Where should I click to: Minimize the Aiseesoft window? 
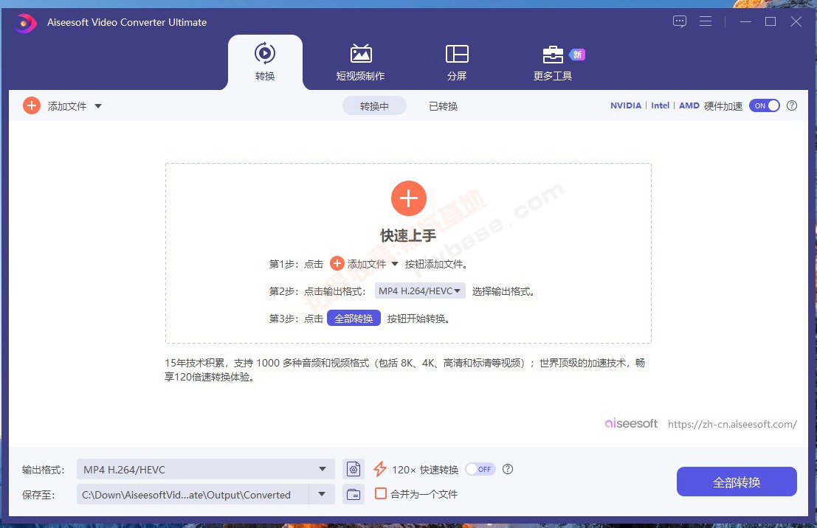[745, 21]
